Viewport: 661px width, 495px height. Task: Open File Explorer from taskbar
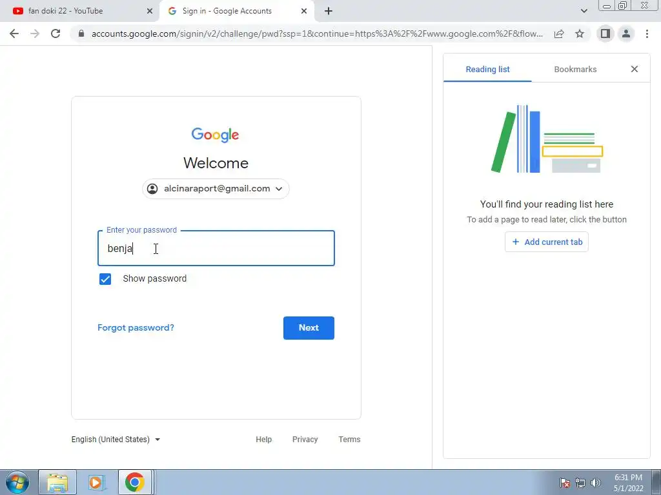click(57, 482)
